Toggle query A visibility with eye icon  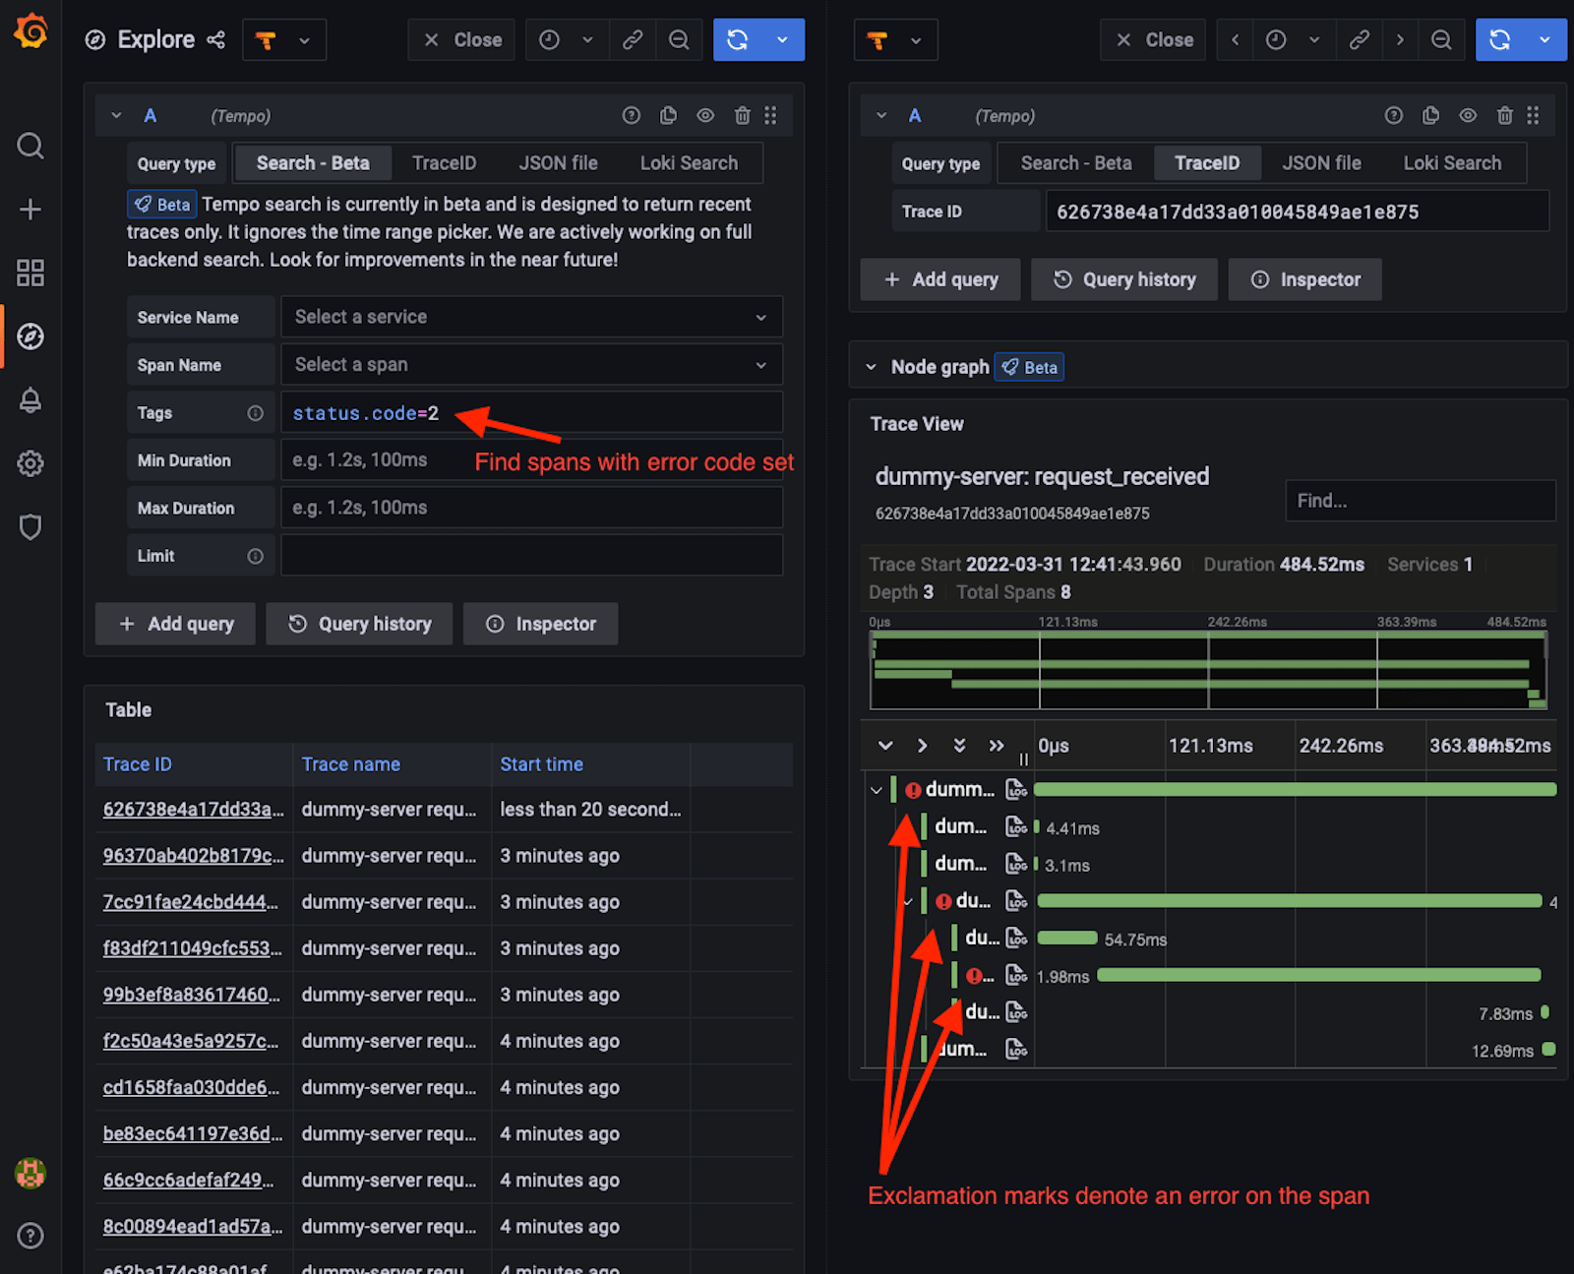point(705,115)
